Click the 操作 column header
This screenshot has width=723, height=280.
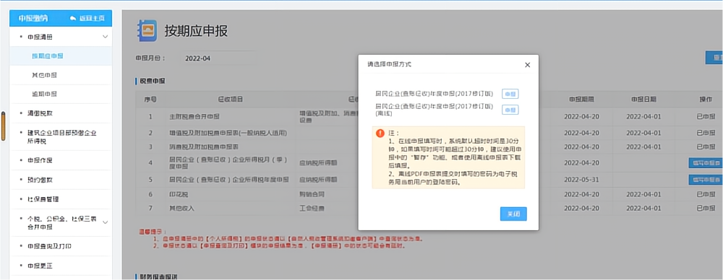(x=706, y=99)
